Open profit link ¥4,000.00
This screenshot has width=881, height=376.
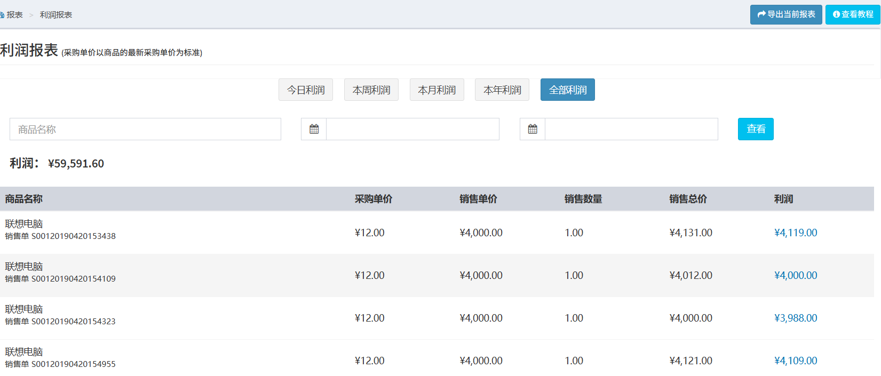point(795,275)
